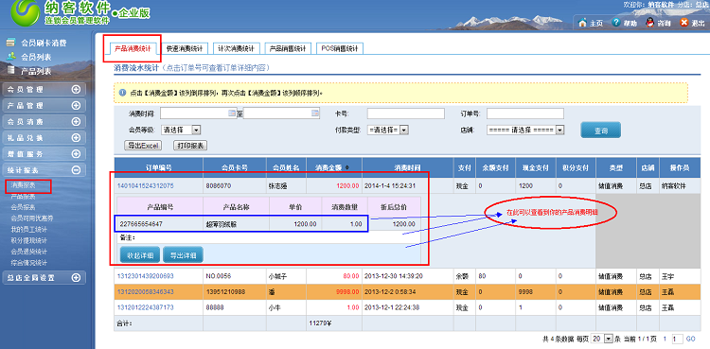
Task: Sort by the 消费金额 column header
Action: click(334, 167)
